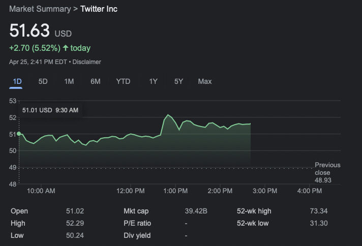The width and height of the screenshot is (362, 246).
Task: Click the P/E ratio label
Action: 137,224
